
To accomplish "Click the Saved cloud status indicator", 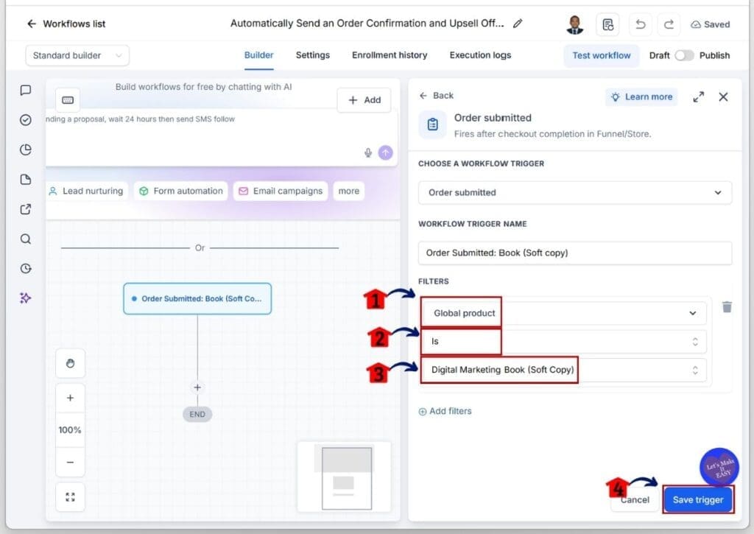I will 711,24.
